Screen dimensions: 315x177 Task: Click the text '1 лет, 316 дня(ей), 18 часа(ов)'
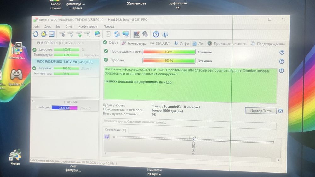(x=176, y=107)
